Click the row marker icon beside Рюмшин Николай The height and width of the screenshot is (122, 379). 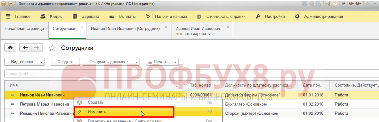pos(12,113)
